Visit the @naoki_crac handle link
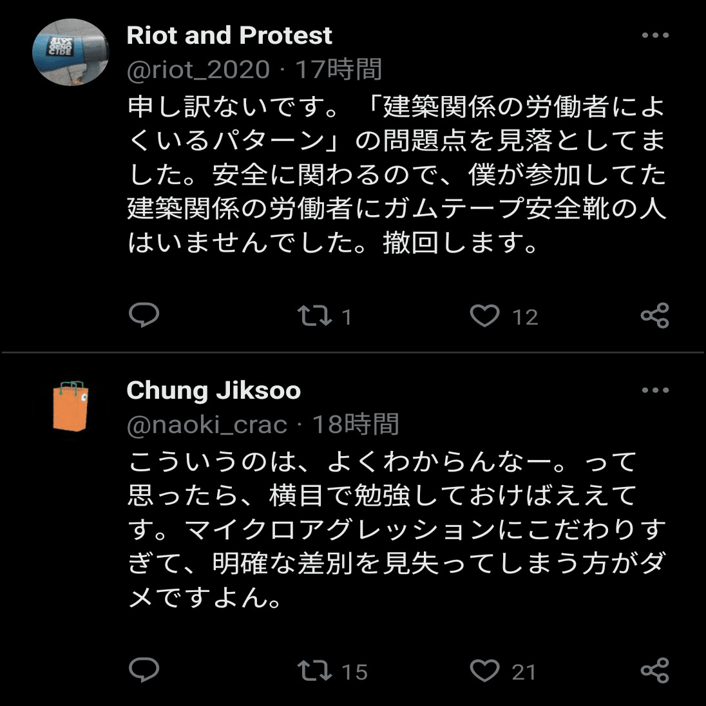Viewport: 706px width, 706px height. pyautogui.click(x=207, y=425)
